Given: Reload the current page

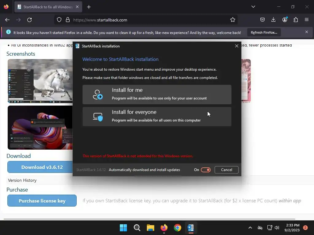Looking at the screenshot, I should [x=29, y=20].
